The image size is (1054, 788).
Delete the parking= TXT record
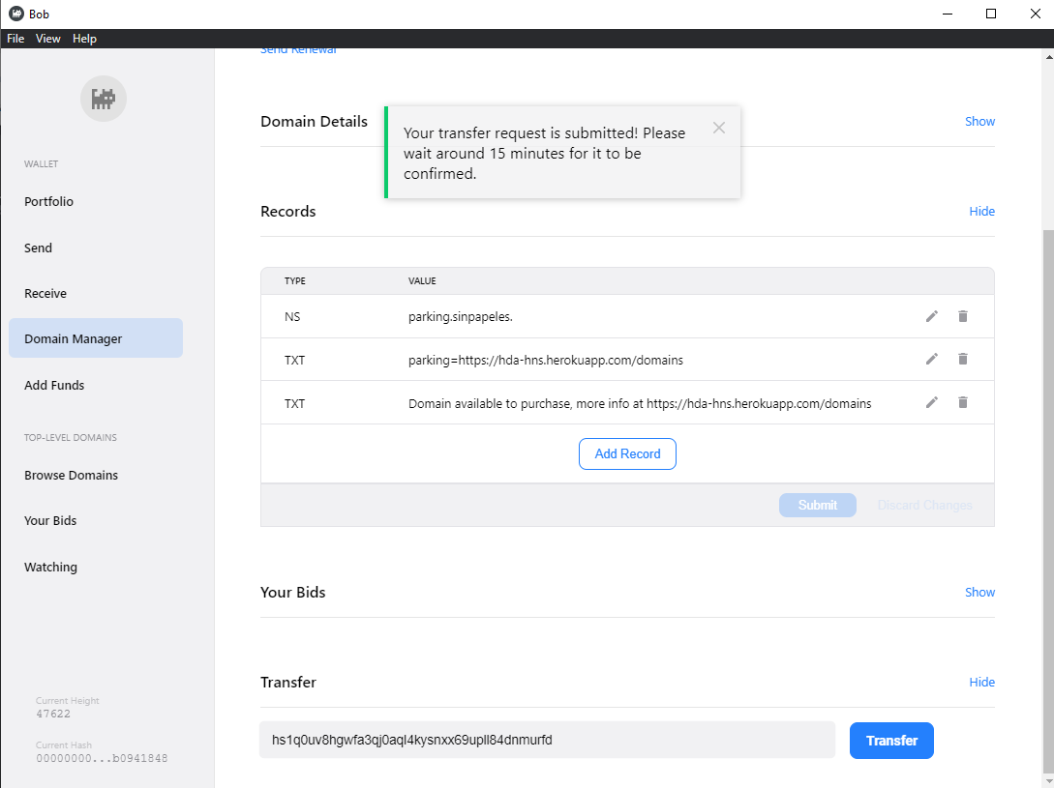click(962, 359)
